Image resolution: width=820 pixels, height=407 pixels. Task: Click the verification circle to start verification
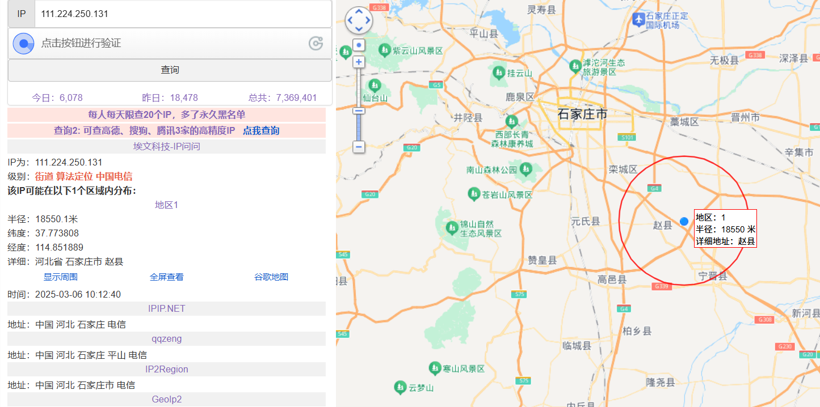coord(23,43)
